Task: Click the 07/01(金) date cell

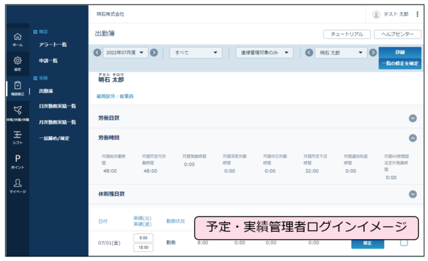Action: coord(109,243)
